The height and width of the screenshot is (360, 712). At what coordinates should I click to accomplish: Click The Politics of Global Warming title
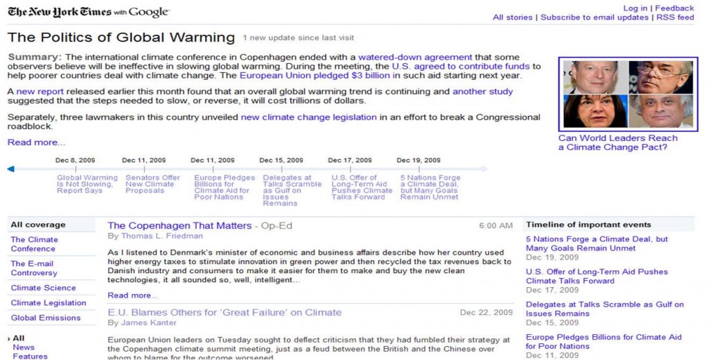tap(121, 38)
